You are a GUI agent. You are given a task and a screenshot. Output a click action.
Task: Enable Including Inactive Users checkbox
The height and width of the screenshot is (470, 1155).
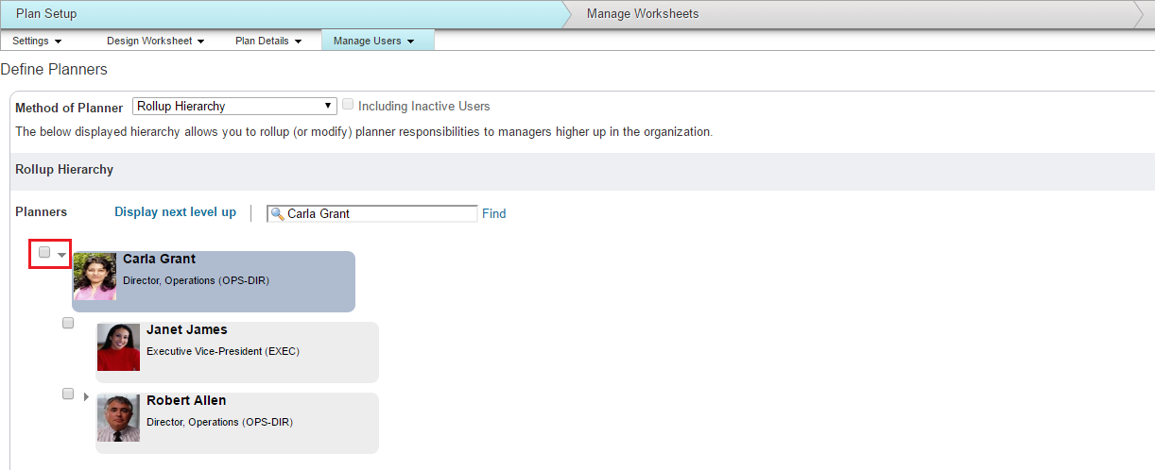click(348, 105)
